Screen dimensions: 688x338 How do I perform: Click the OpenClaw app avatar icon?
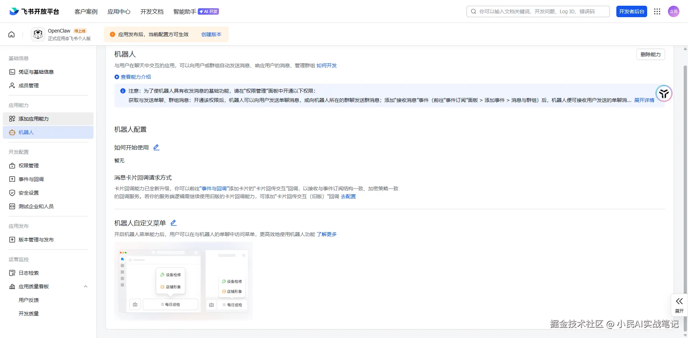point(38,34)
